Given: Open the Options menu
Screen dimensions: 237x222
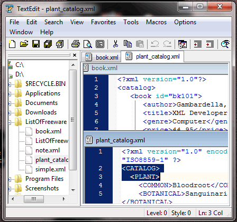Looking at the screenshot, I should pyautogui.click(x=185, y=22).
